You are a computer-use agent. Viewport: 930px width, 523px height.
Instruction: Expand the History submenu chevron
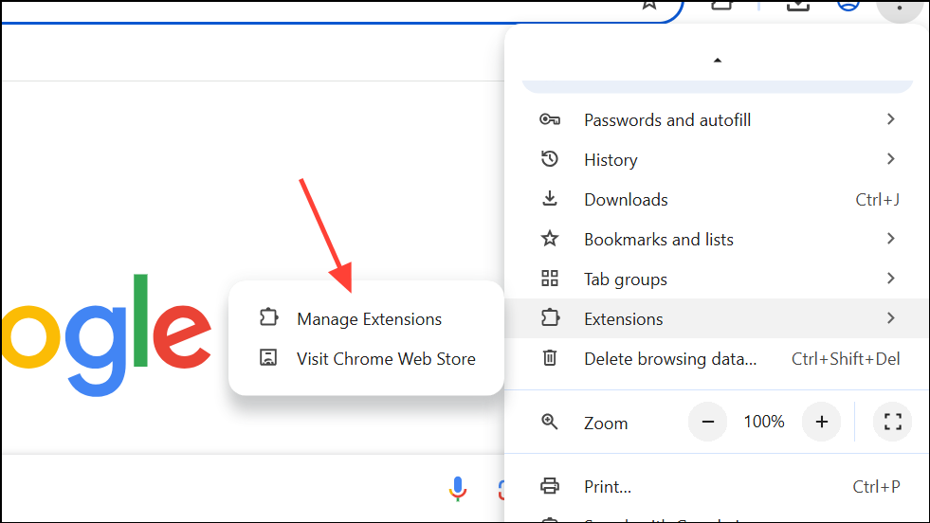click(890, 159)
